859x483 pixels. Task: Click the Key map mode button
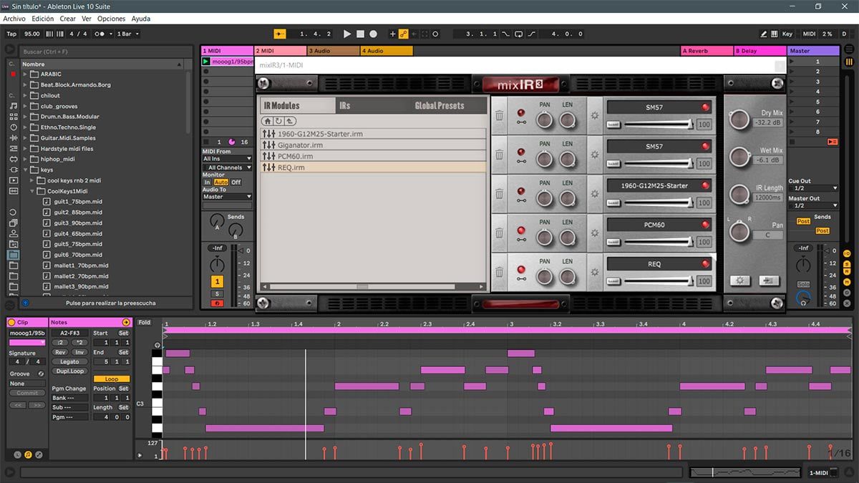[787, 34]
